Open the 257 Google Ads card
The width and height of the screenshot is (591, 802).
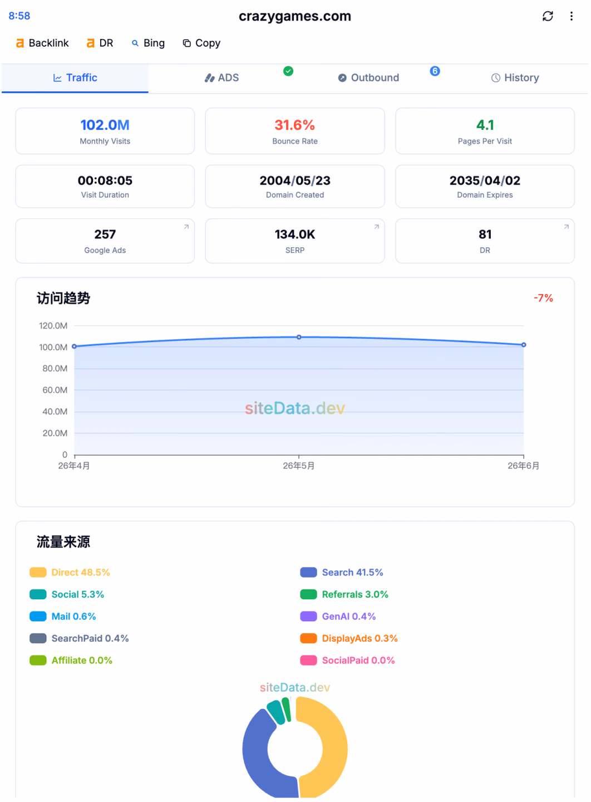(x=105, y=241)
